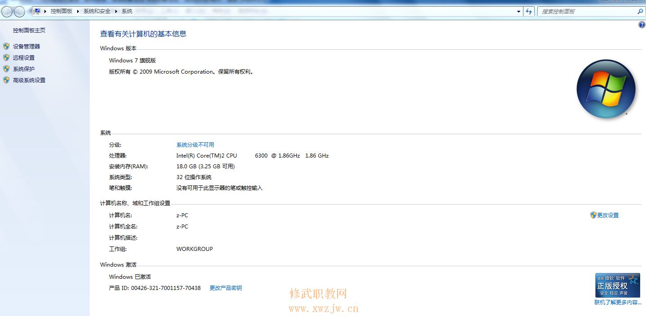Click the Forward navigation arrow button
Viewport: 646px width, 316px height.
(x=19, y=12)
